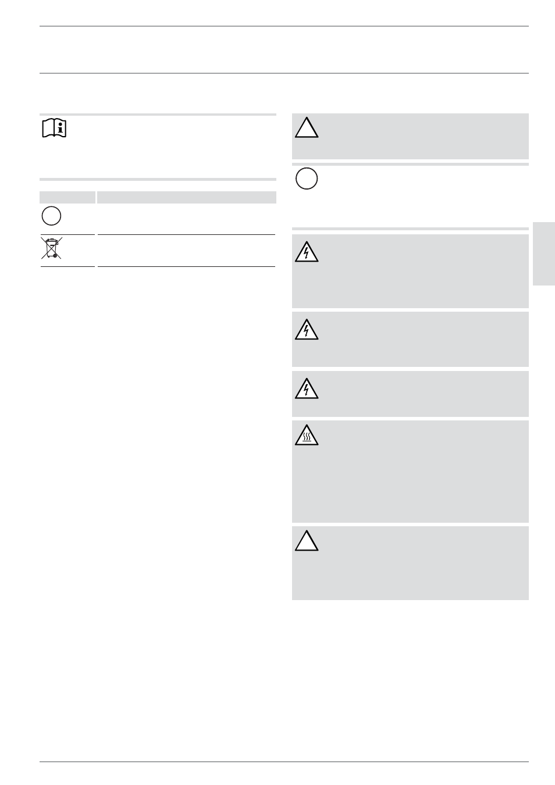Click the crossed-out wheeled bin icon

[x=52, y=248]
